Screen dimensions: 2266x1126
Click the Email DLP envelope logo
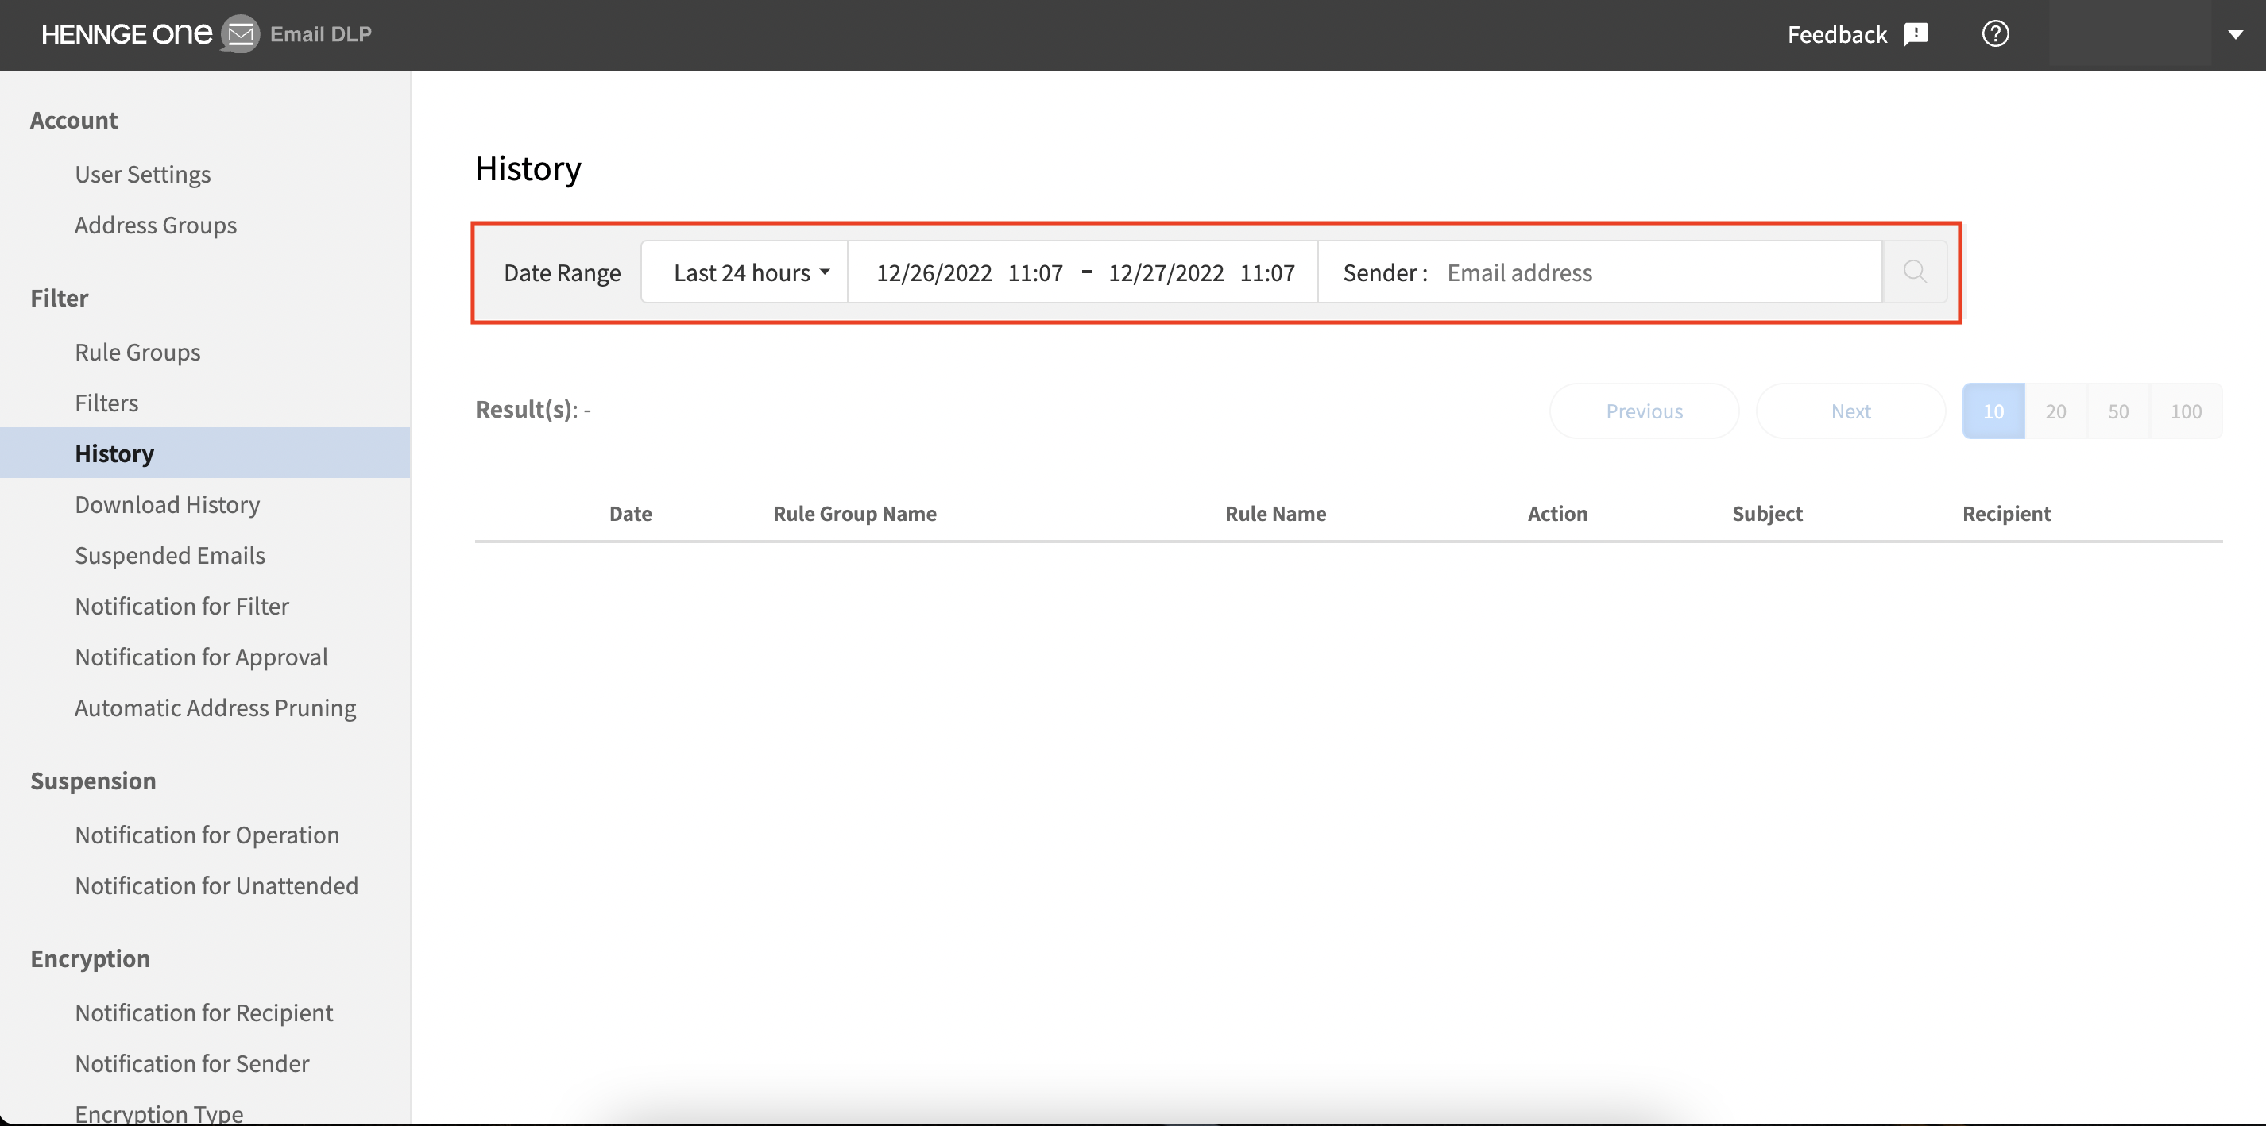[240, 34]
